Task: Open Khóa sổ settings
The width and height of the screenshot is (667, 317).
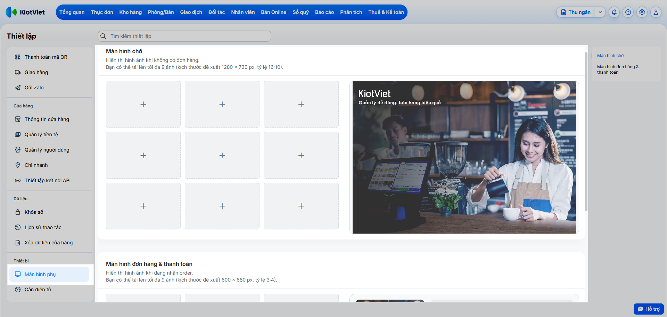Action: click(49, 212)
